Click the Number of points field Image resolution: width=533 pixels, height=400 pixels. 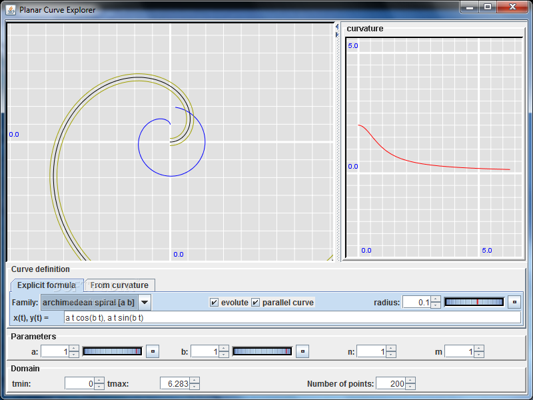coord(390,384)
